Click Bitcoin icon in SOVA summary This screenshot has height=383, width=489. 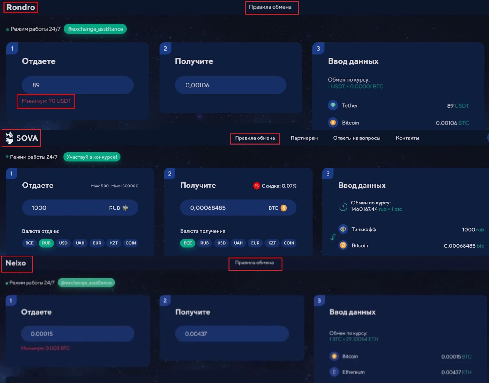pos(343,245)
